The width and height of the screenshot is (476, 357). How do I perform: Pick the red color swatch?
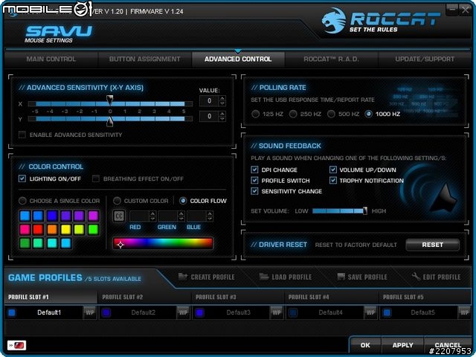click(x=38, y=230)
